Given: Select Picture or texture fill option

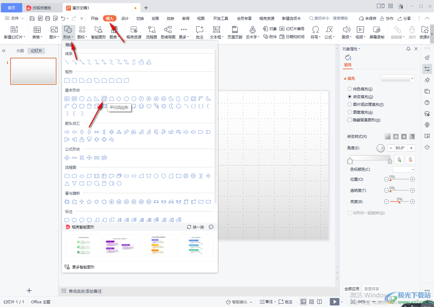Looking at the screenshot, I should [365, 104].
